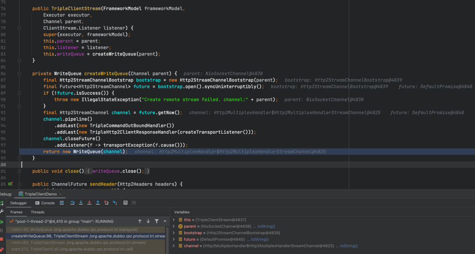This screenshot has height=254, width=475.
Task: Click 'TripleHttp2ClientResponseHandler' on line 95
Action: [x=133, y=132]
